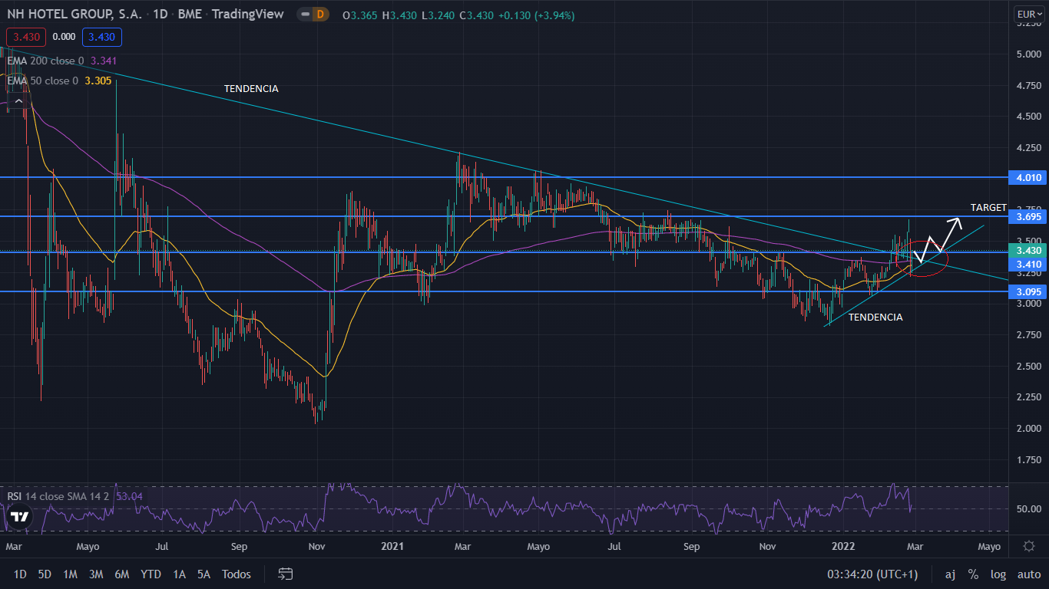Screen dimensions: 1049x589
Task: Click the red sell price 3.430 button
Action: pyautogui.click(x=26, y=37)
